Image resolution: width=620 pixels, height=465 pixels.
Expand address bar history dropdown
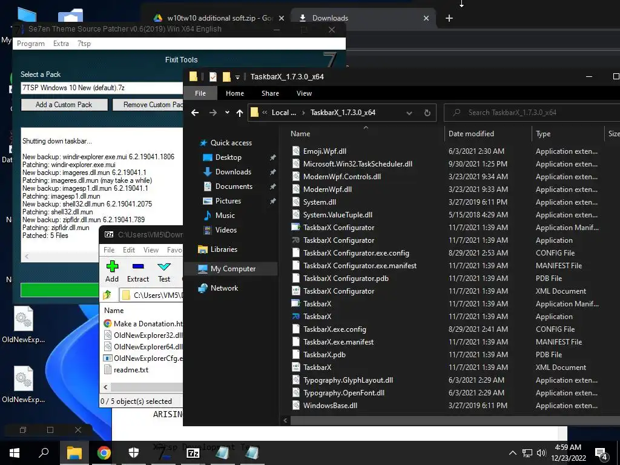point(409,113)
